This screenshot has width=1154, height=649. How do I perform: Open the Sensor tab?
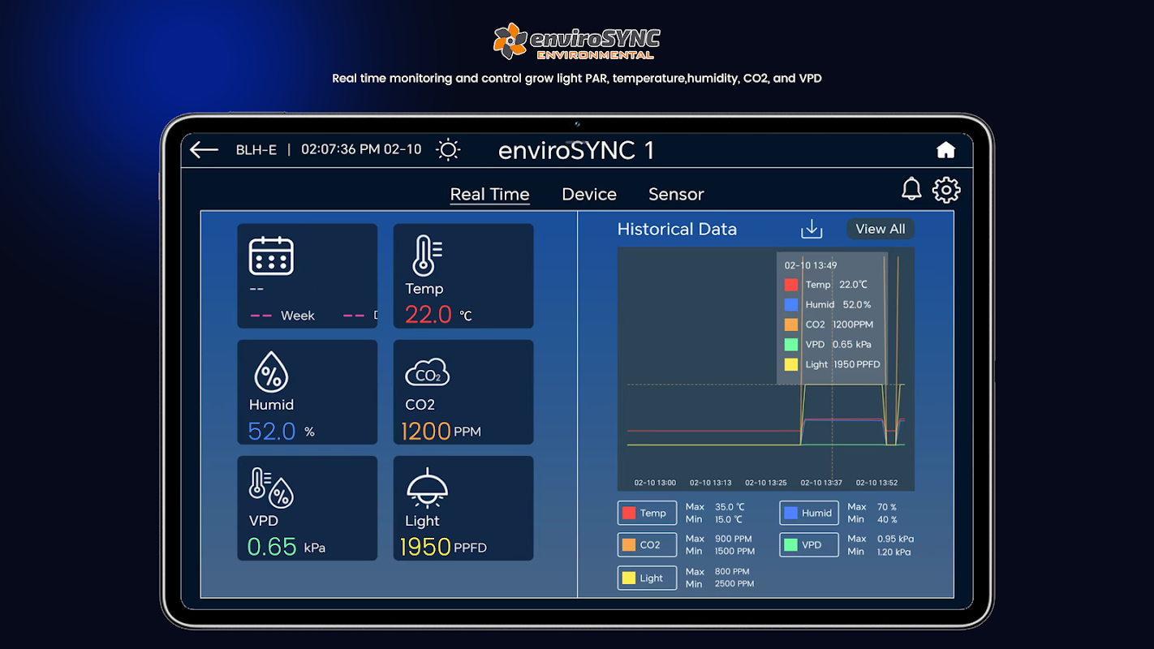pos(676,195)
